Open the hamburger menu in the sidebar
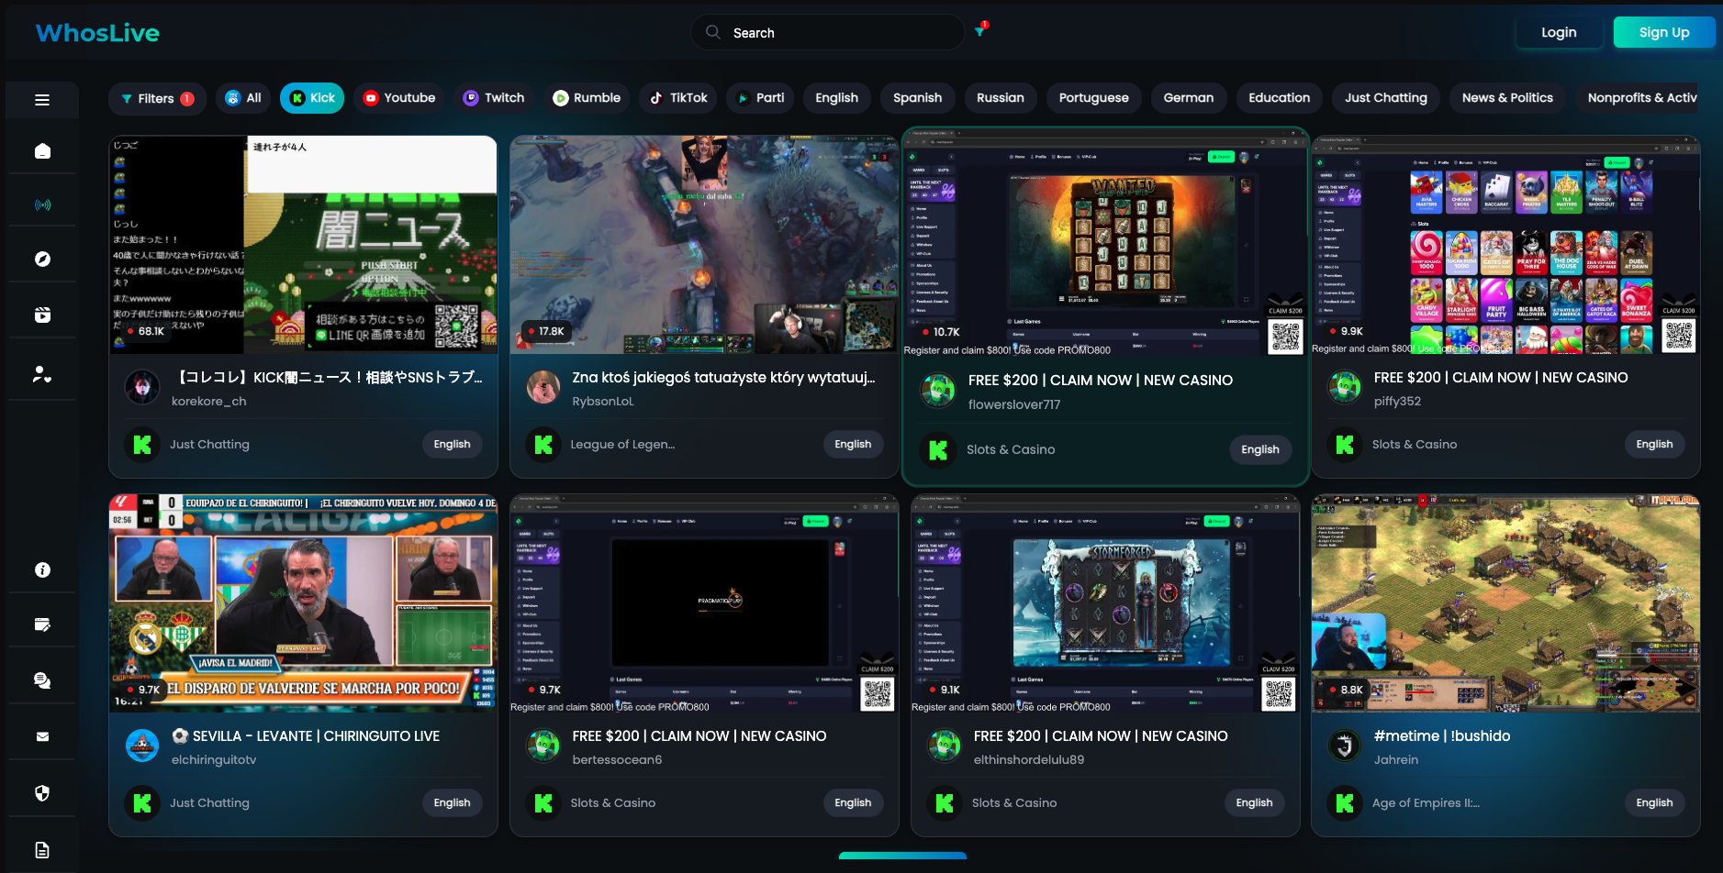1723x873 pixels. 42,100
